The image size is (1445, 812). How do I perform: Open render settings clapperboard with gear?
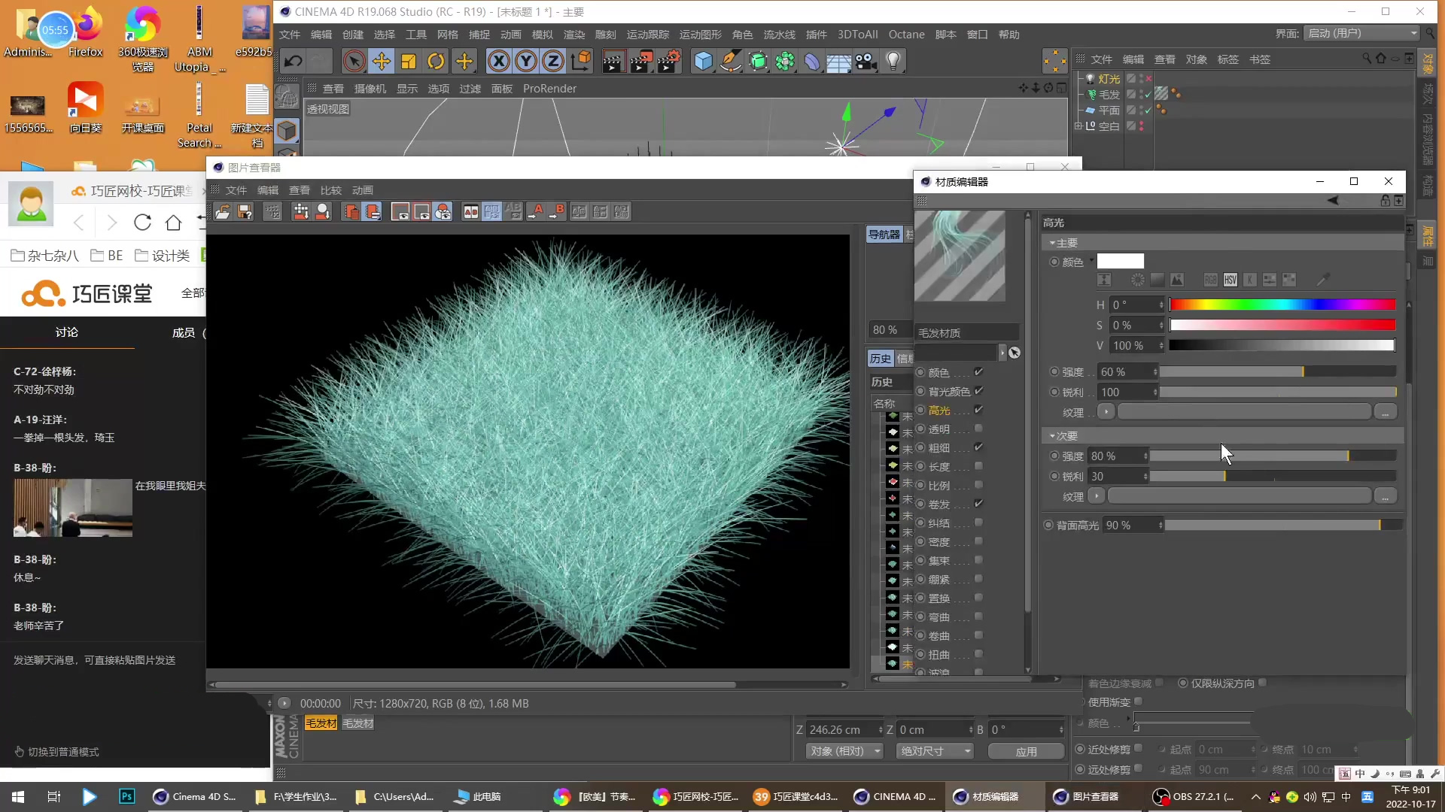669,62
